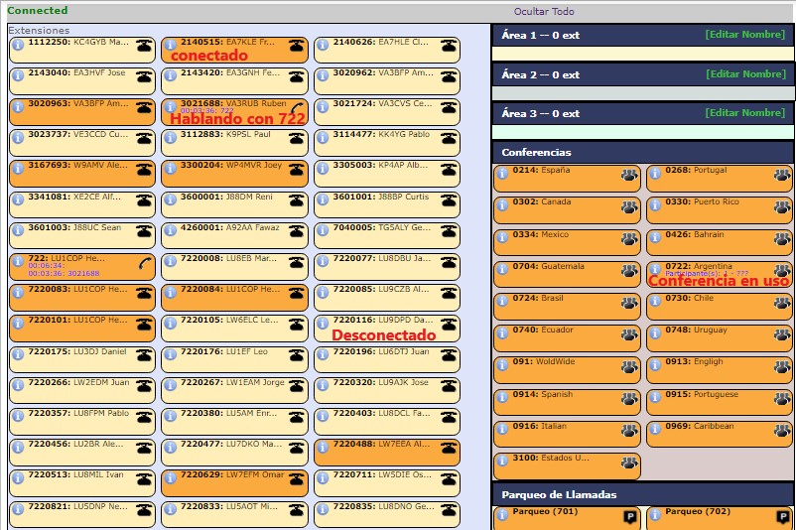
Task: Click the Ocultar Todo link
Action: click(x=543, y=12)
